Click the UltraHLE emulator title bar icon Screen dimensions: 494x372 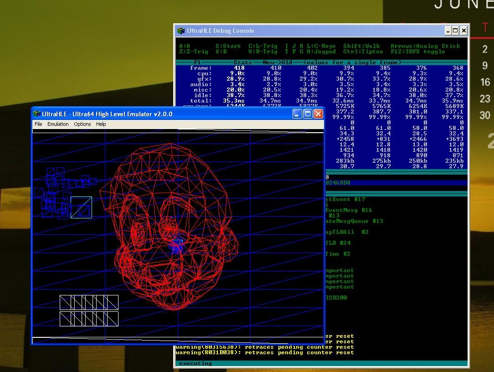point(37,114)
